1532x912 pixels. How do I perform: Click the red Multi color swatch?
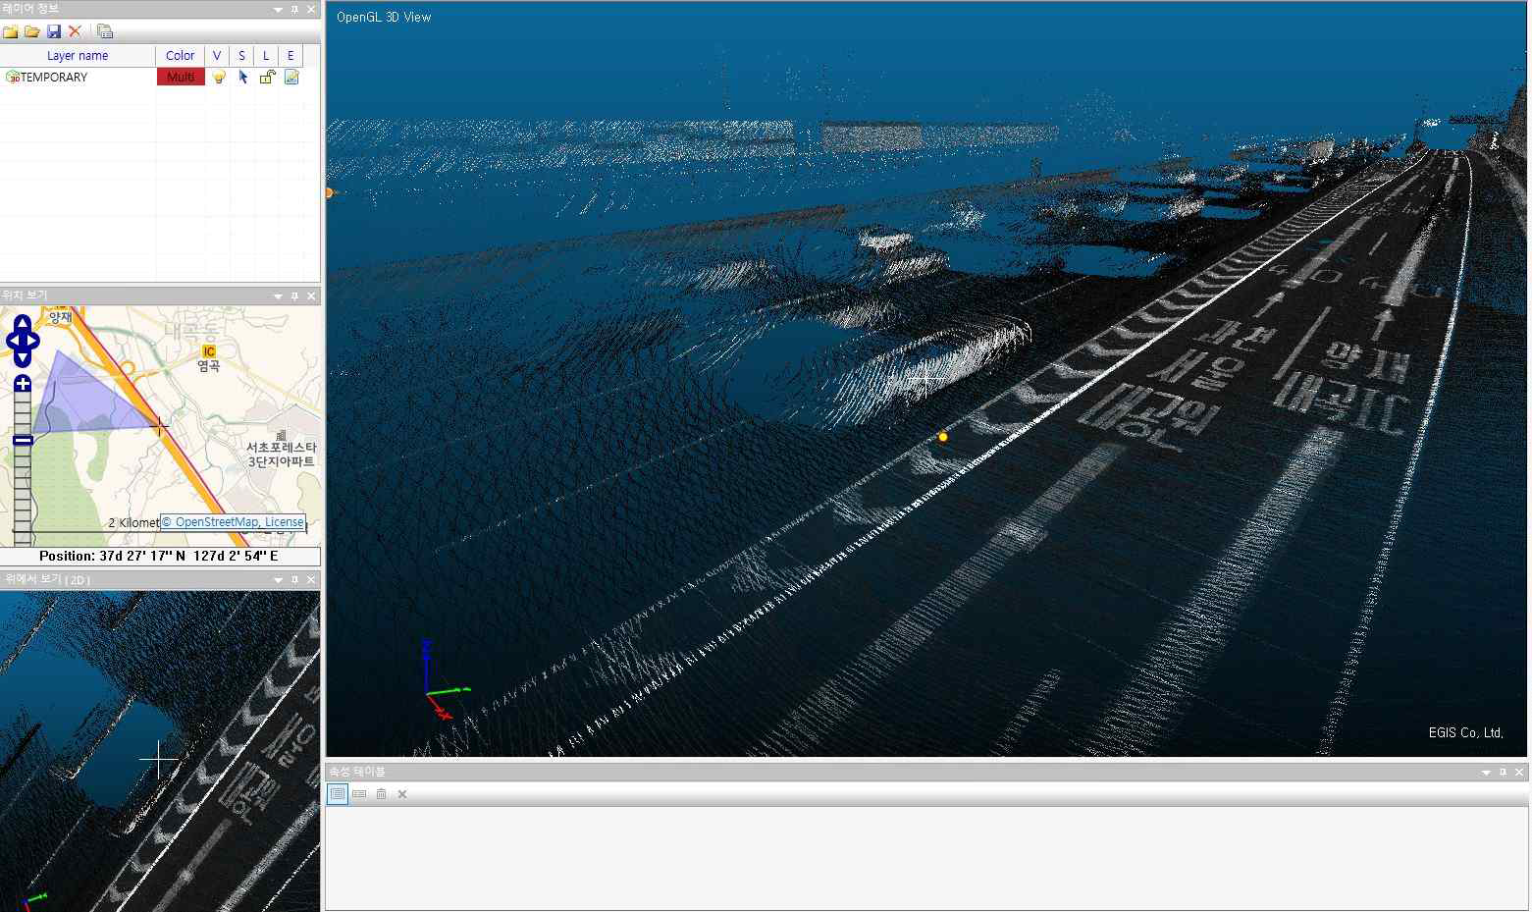point(181,77)
